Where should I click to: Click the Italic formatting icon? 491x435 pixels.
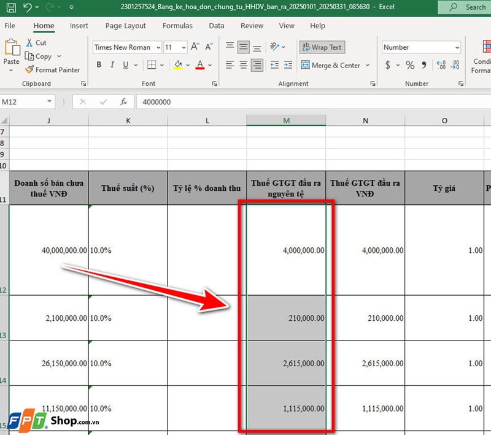112,64
